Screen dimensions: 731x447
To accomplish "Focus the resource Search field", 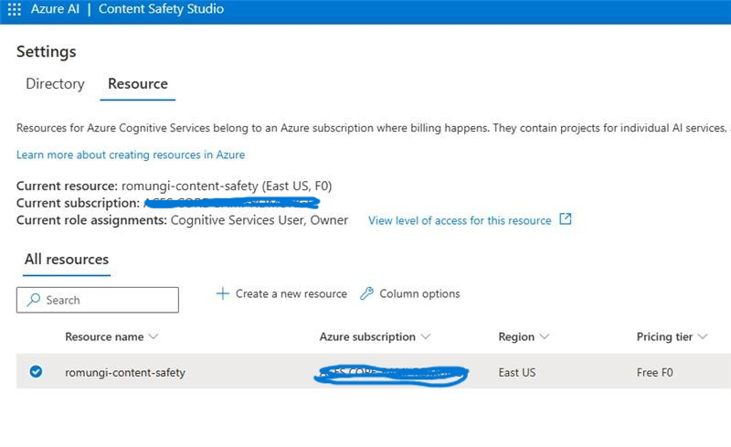I will coord(98,300).
